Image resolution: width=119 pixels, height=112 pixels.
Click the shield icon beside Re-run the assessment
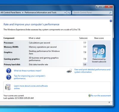click(90, 96)
